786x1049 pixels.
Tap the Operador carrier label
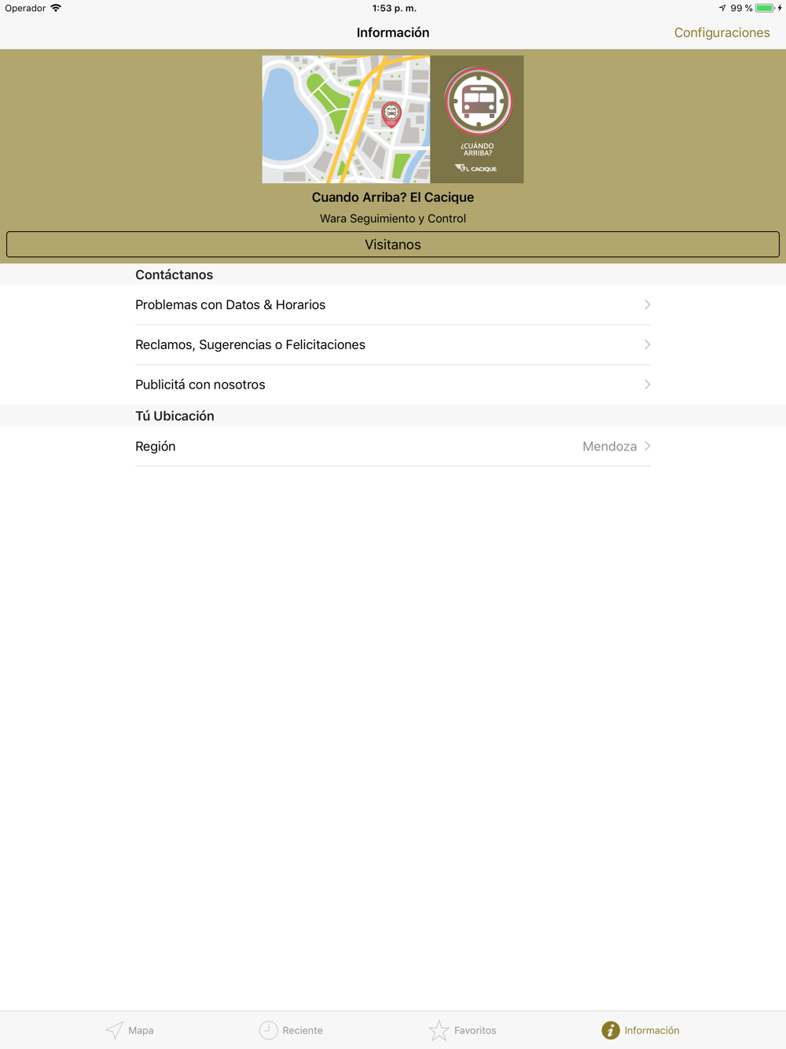click(x=25, y=8)
